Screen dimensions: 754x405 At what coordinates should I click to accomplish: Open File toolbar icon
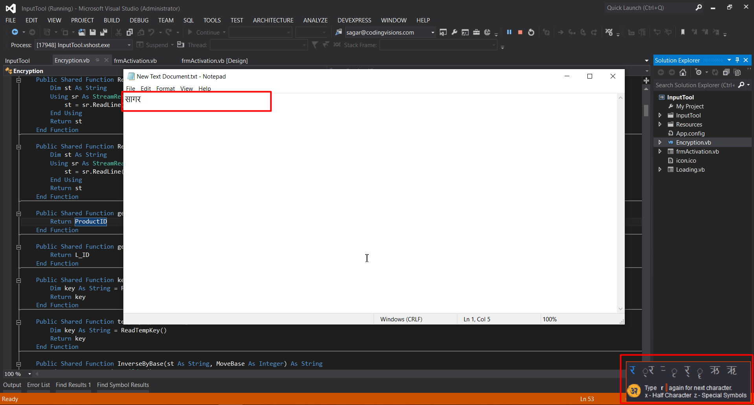[x=82, y=32]
